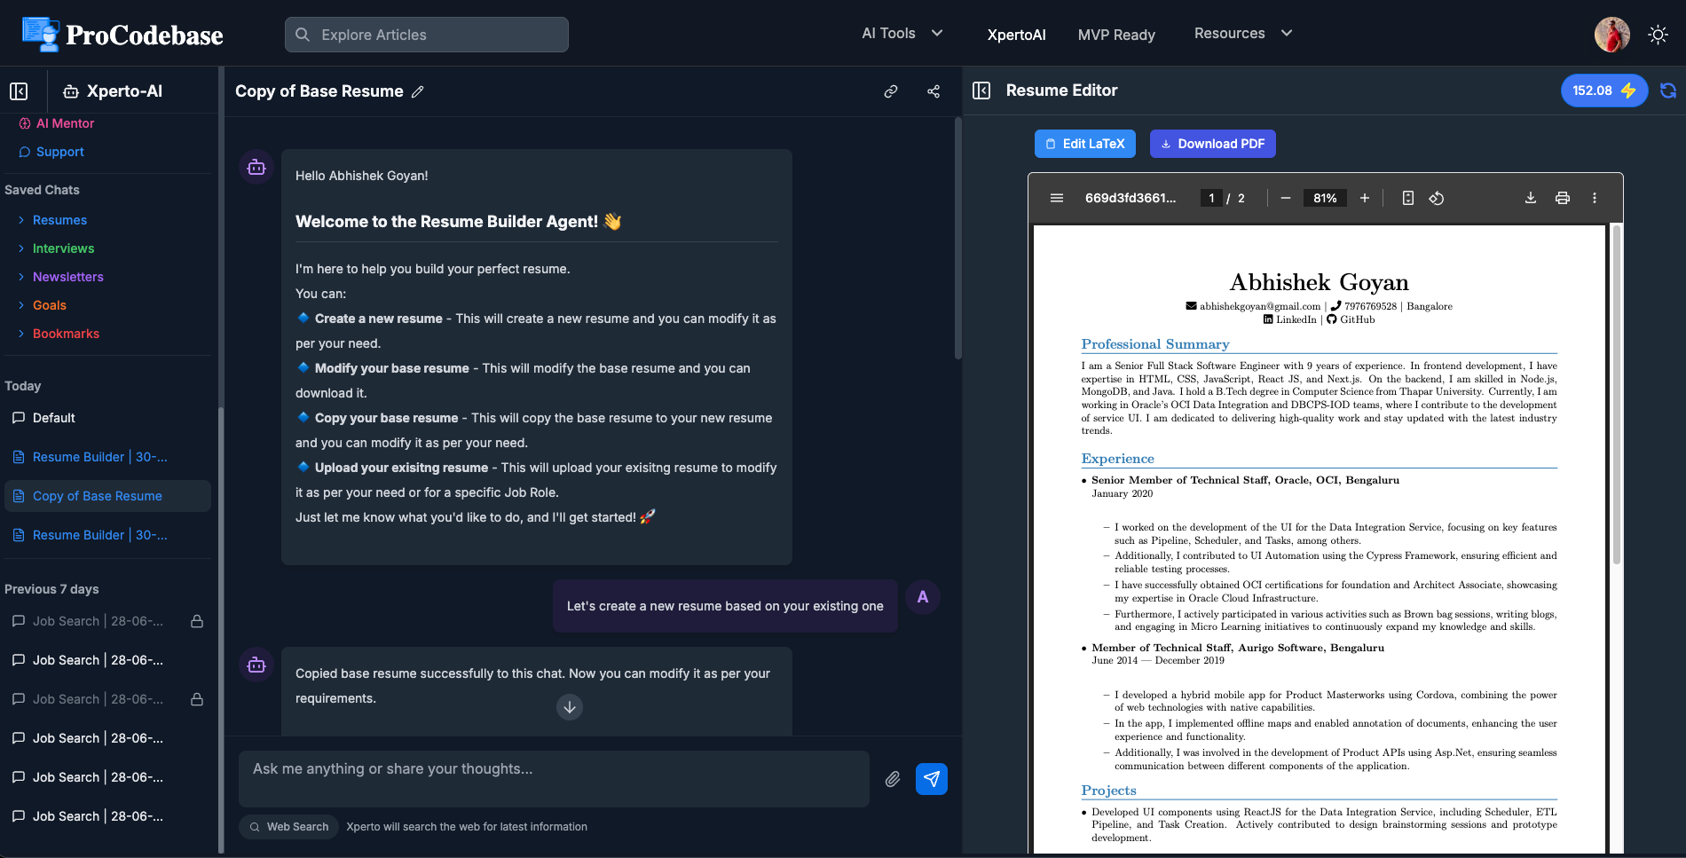Open the AI Tools dropdown
The height and width of the screenshot is (858, 1686).
[902, 34]
